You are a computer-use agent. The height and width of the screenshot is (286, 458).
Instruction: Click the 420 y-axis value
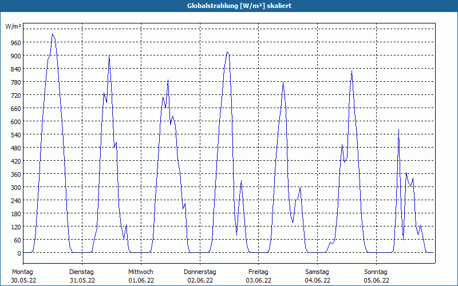[16, 161]
